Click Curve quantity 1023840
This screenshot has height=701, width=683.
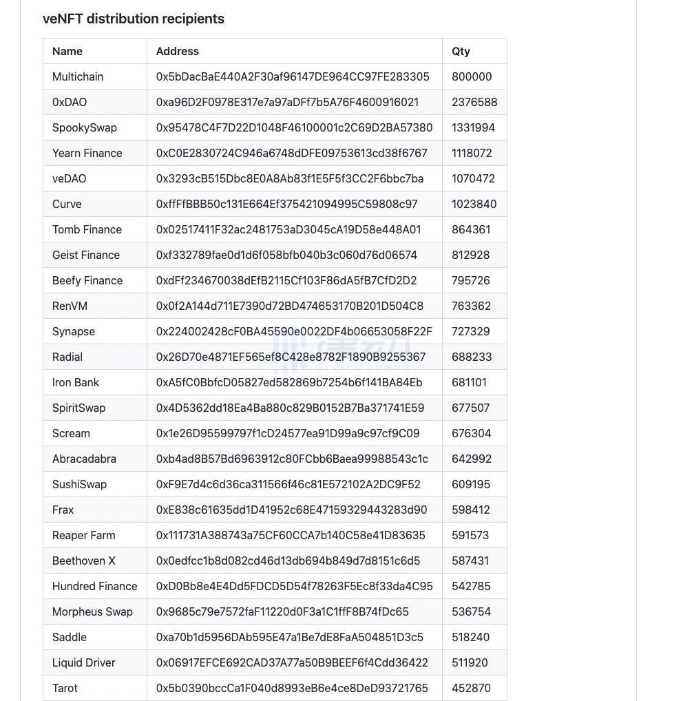(474, 204)
